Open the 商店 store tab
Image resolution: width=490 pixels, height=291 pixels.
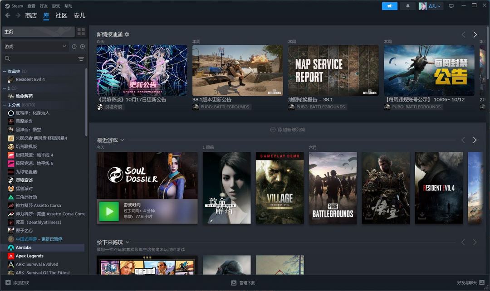click(x=31, y=15)
